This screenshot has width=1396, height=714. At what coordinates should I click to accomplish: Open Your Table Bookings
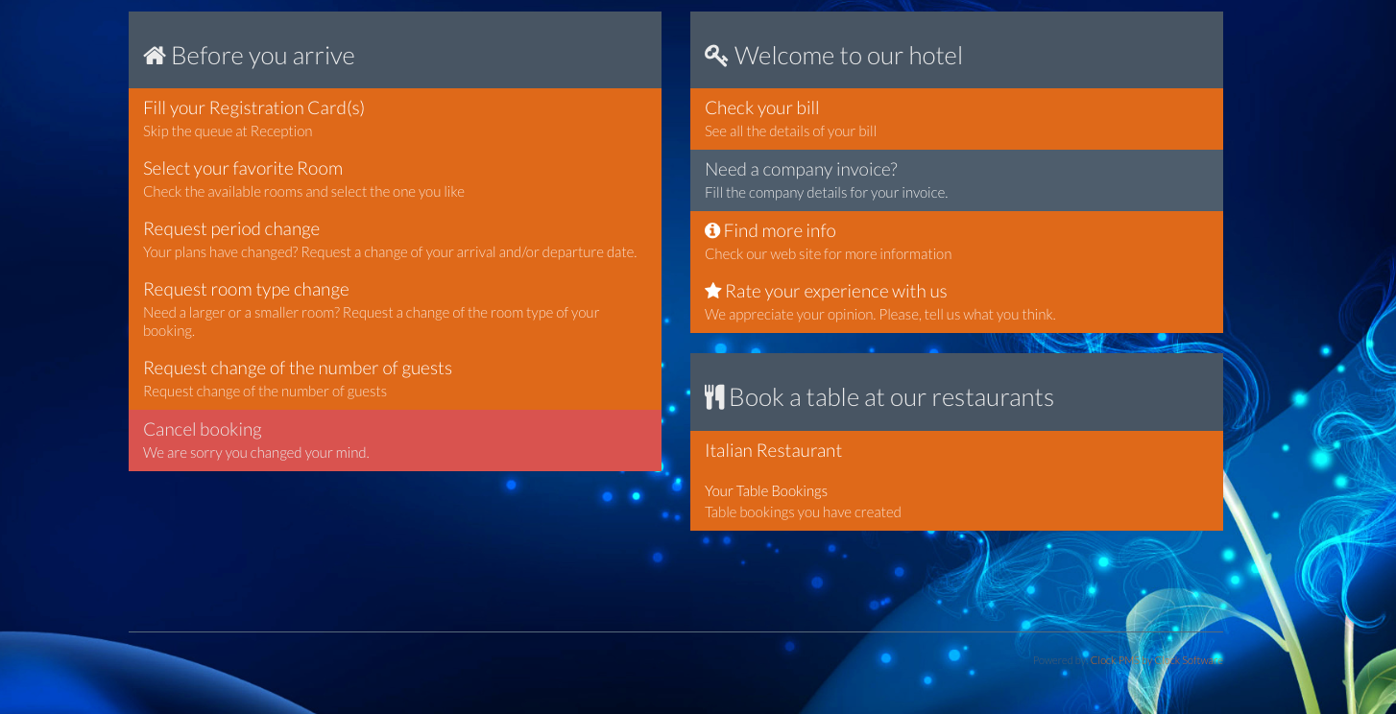pyautogui.click(x=956, y=501)
